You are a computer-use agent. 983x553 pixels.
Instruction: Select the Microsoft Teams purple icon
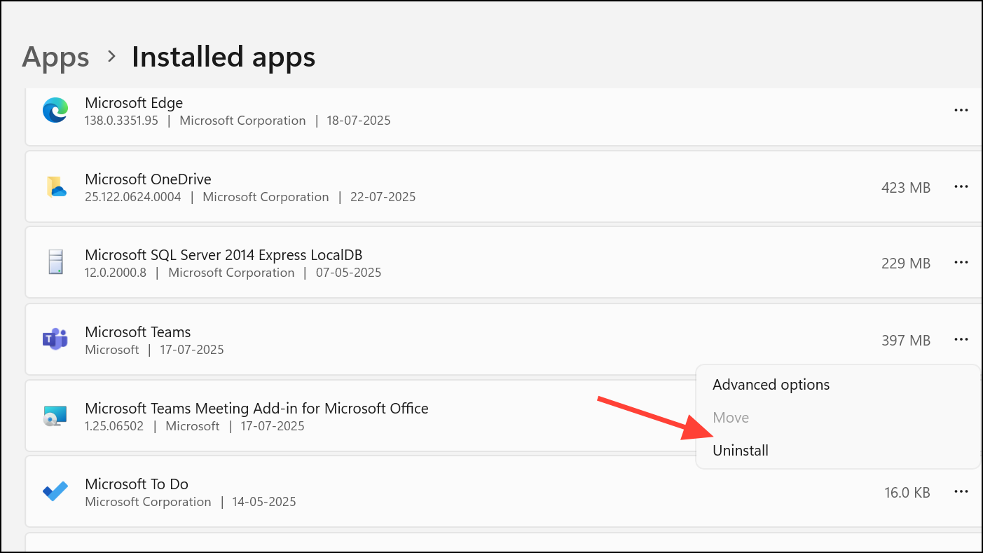point(55,339)
